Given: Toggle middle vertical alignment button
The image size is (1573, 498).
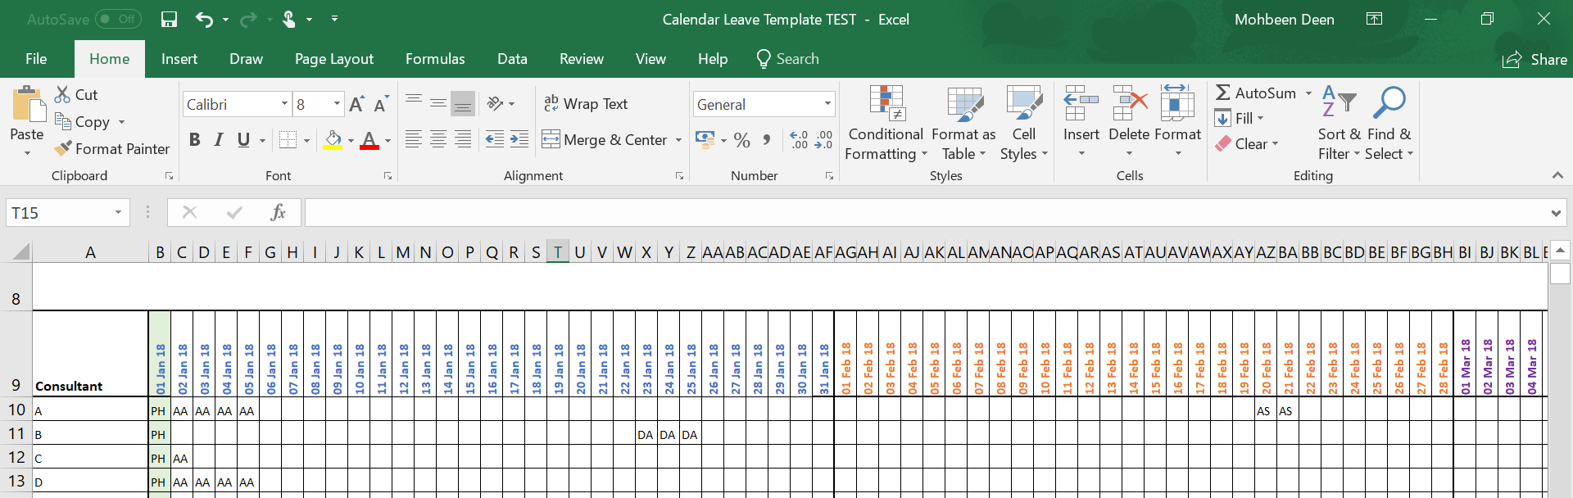Looking at the screenshot, I should click(x=438, y=104).
